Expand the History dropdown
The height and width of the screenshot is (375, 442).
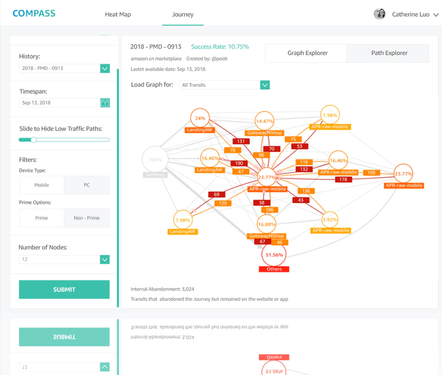pos(105,68)
